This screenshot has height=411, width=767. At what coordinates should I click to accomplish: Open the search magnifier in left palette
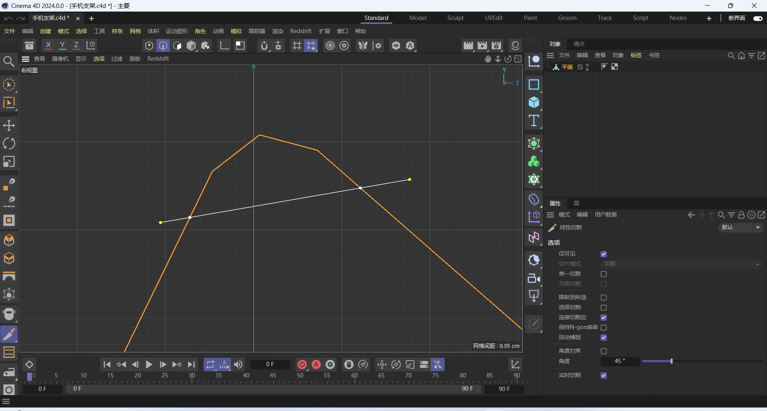9,61
